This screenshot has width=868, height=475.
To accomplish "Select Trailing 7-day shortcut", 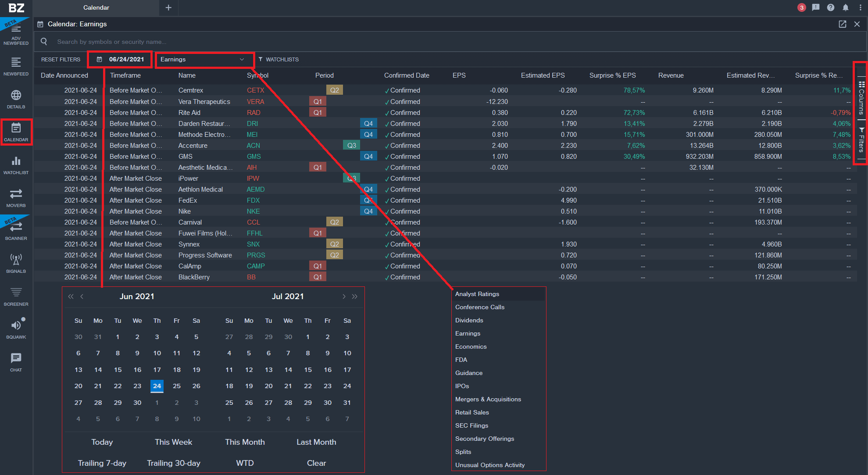I will pos(102,463).
